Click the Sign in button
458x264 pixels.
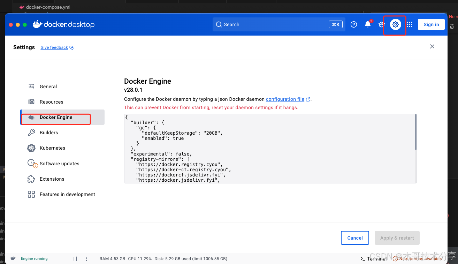(x=431, y=24)
